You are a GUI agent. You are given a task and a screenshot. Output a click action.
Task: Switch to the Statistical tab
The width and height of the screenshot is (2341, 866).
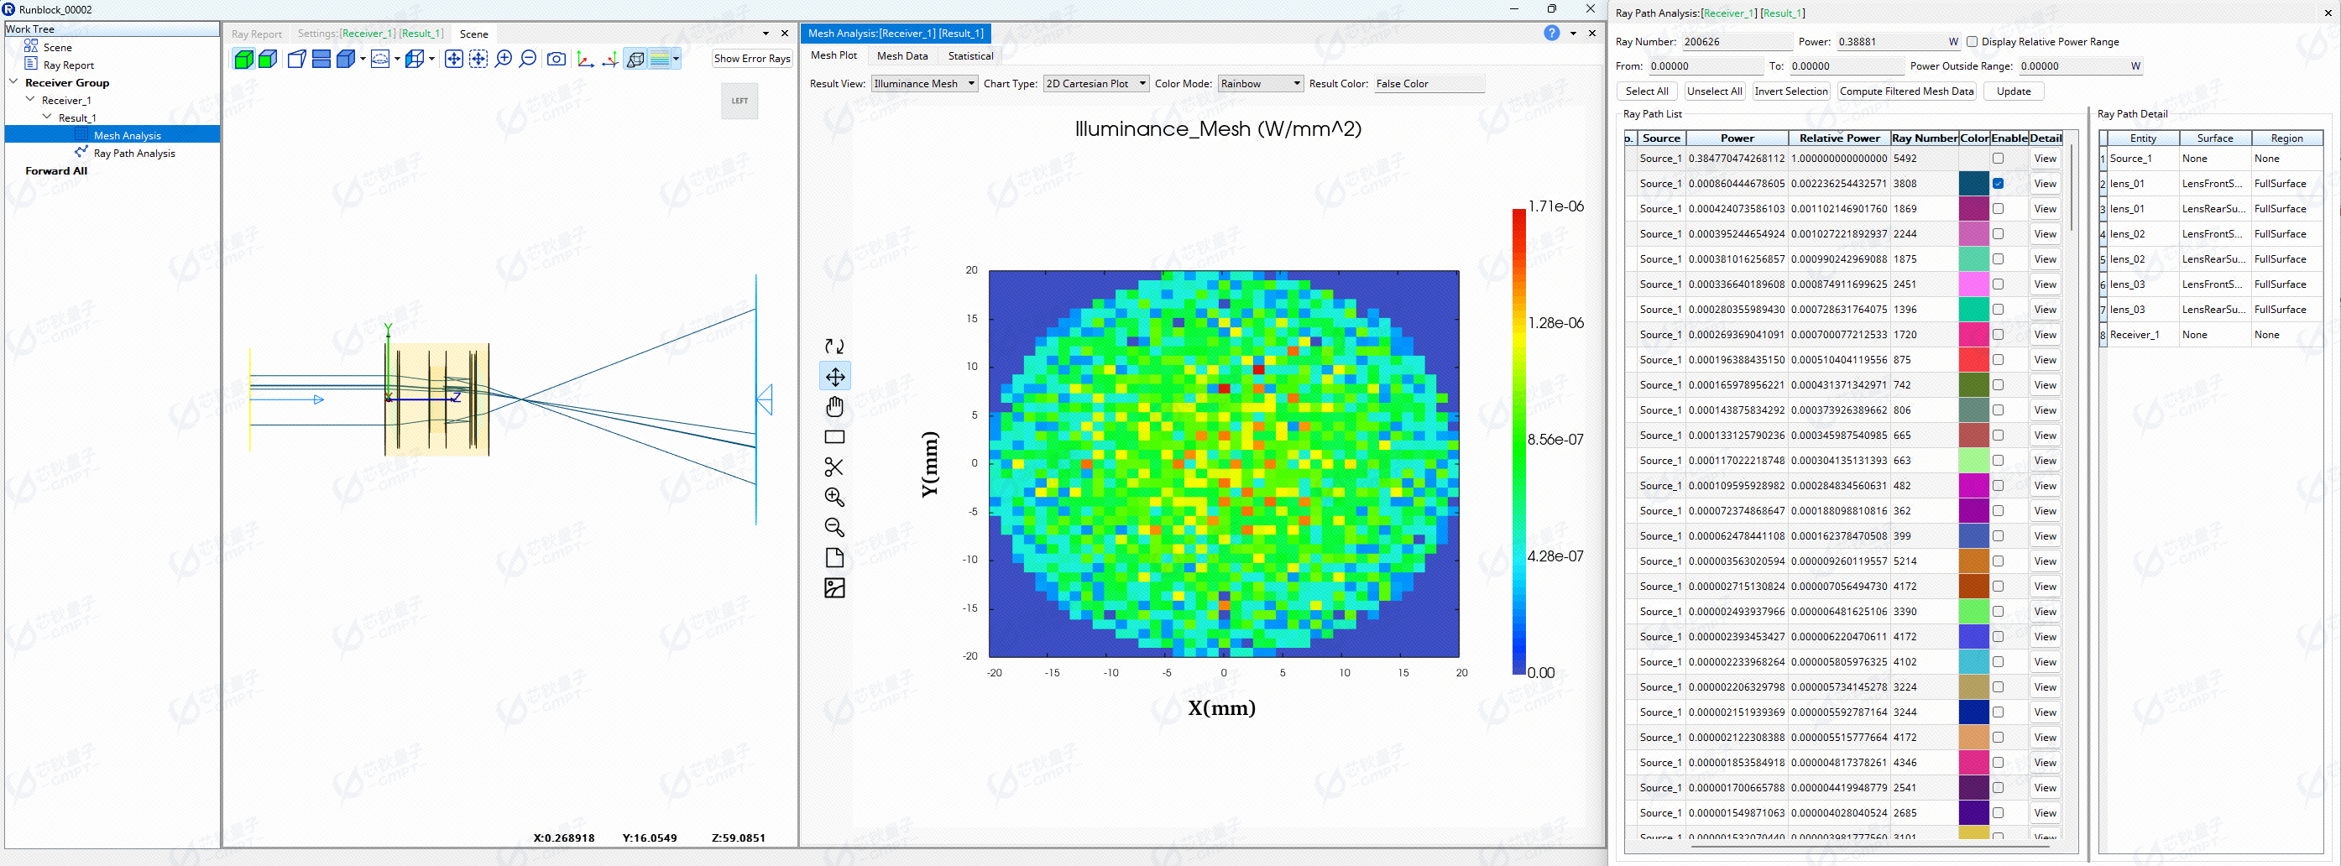(969, 56)
